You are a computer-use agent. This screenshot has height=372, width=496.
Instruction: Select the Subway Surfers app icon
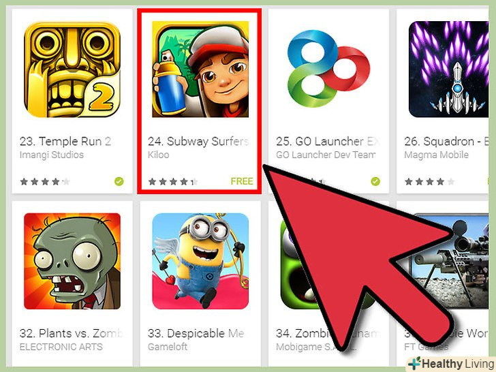tap(200, 69)
